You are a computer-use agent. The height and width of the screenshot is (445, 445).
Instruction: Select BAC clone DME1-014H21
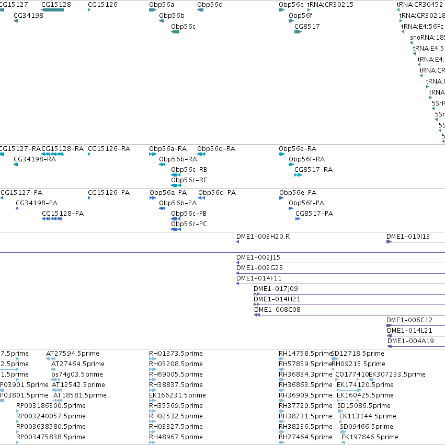349,305
